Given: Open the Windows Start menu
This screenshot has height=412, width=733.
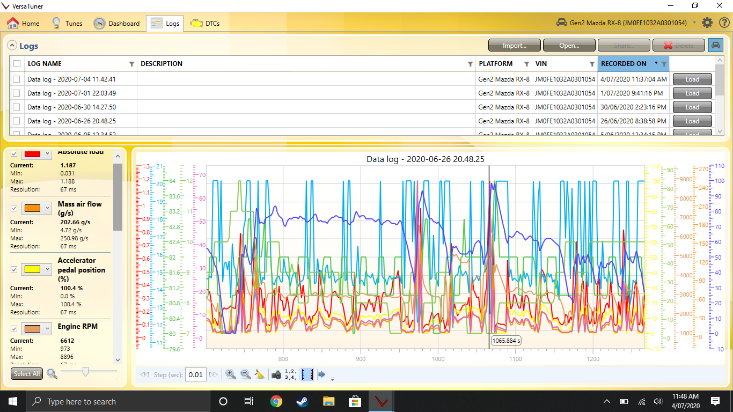Looking at the screenshot, I should pyautogui.click(x=13, y=401).
